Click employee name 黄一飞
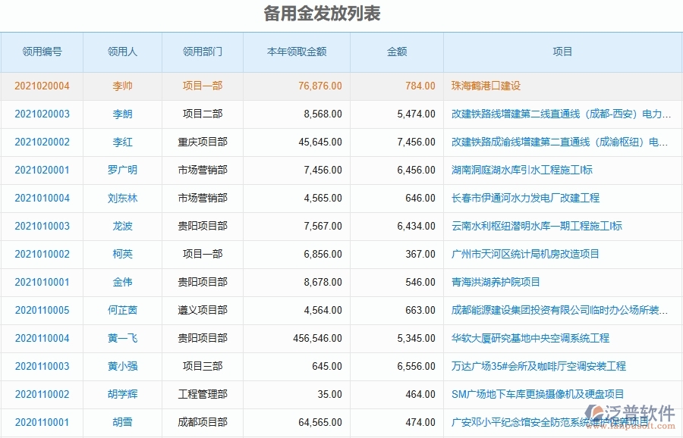The image size is (683, 438). 122,338
